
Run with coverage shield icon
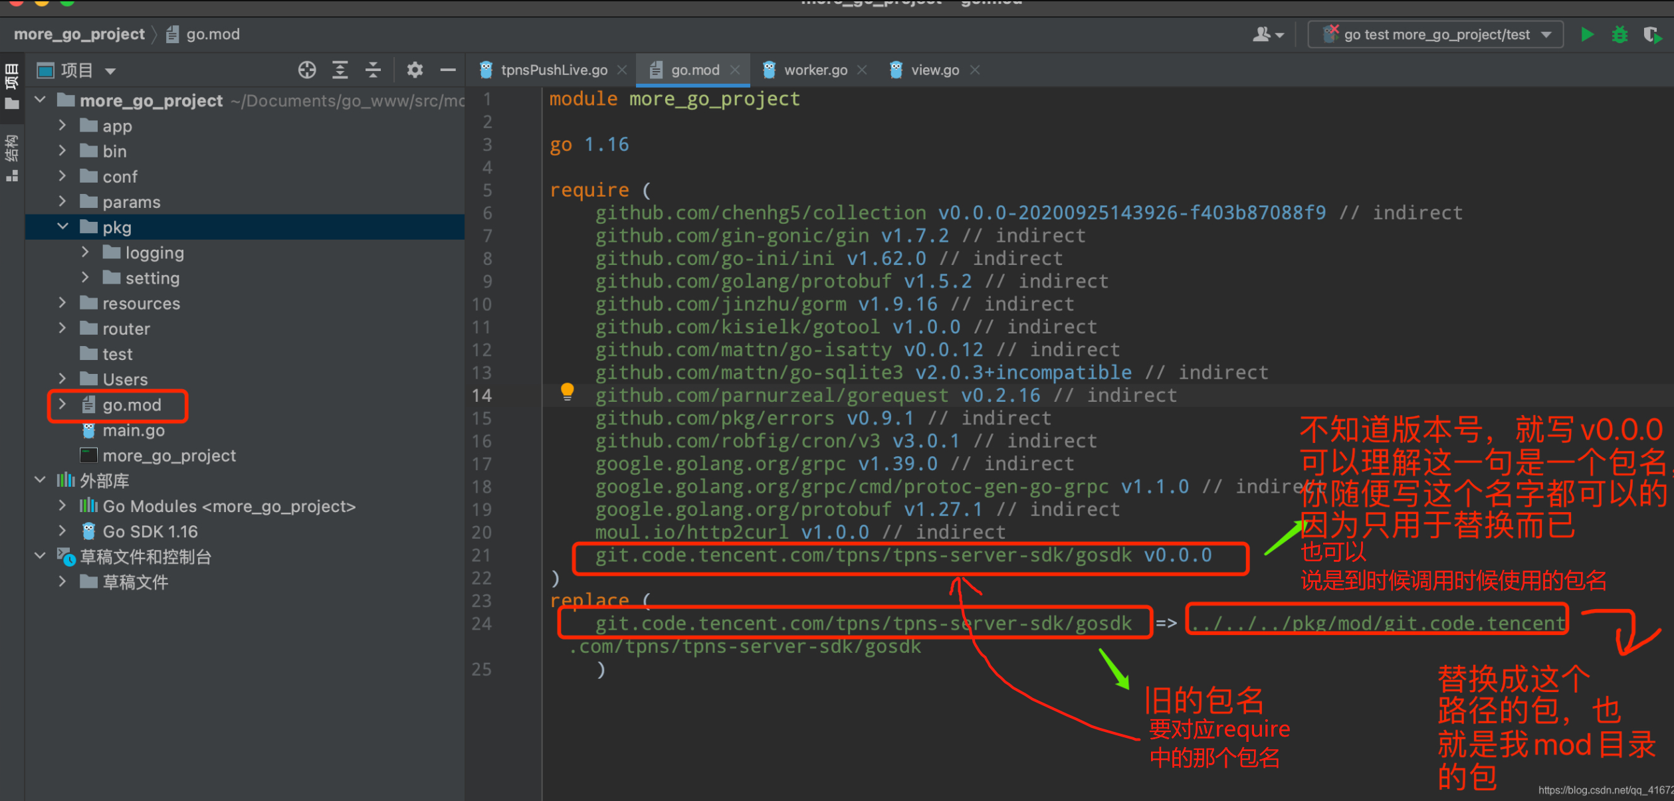point(1651,35)
